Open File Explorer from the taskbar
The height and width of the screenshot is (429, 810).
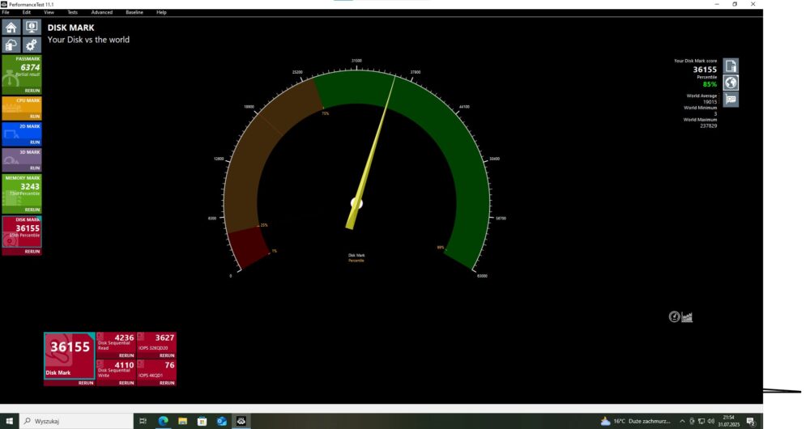(x=182, y=421)
